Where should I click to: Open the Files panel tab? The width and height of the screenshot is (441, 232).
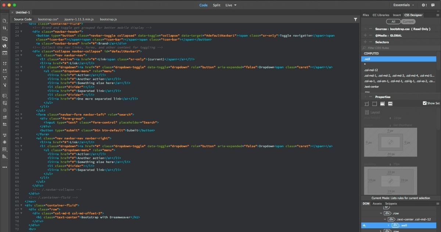click(366, 15)
